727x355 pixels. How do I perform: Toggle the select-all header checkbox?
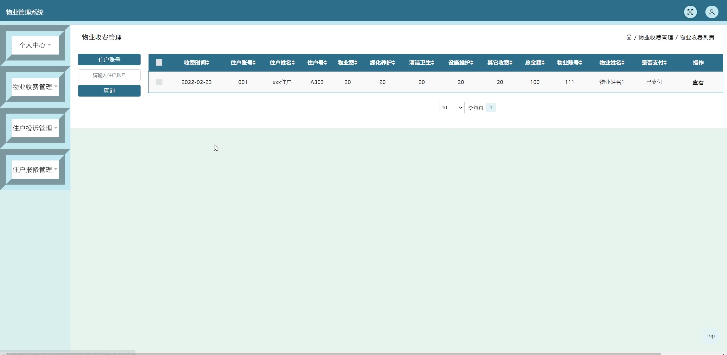159,62
